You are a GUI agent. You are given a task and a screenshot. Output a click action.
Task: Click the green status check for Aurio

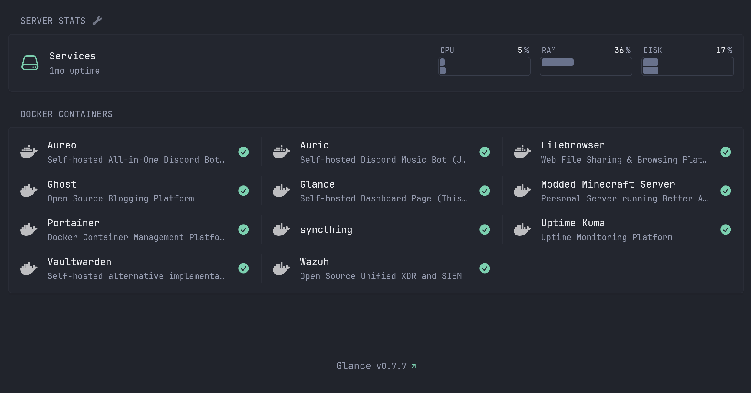(485, 152)
